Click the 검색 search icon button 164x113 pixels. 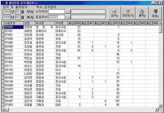[x=114, y=13]
